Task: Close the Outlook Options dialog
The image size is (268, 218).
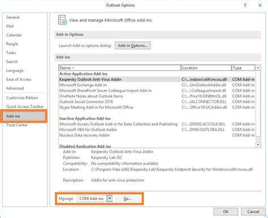Action: [x=260, y=5]
